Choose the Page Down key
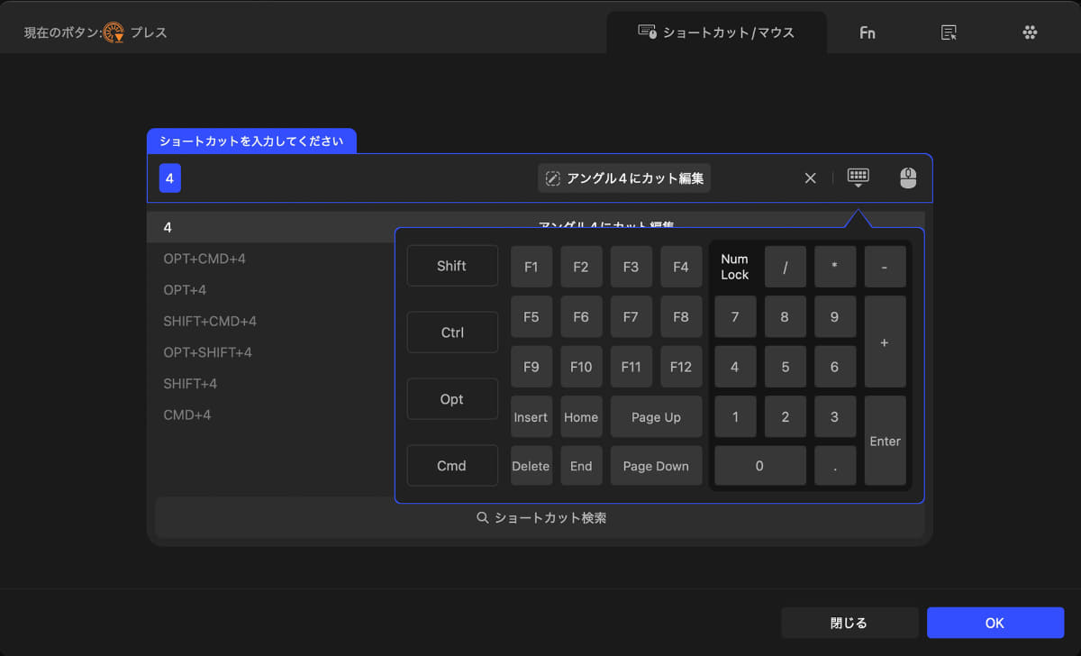The height and width of the screenshot is (656, 1081). coord(656,466)
